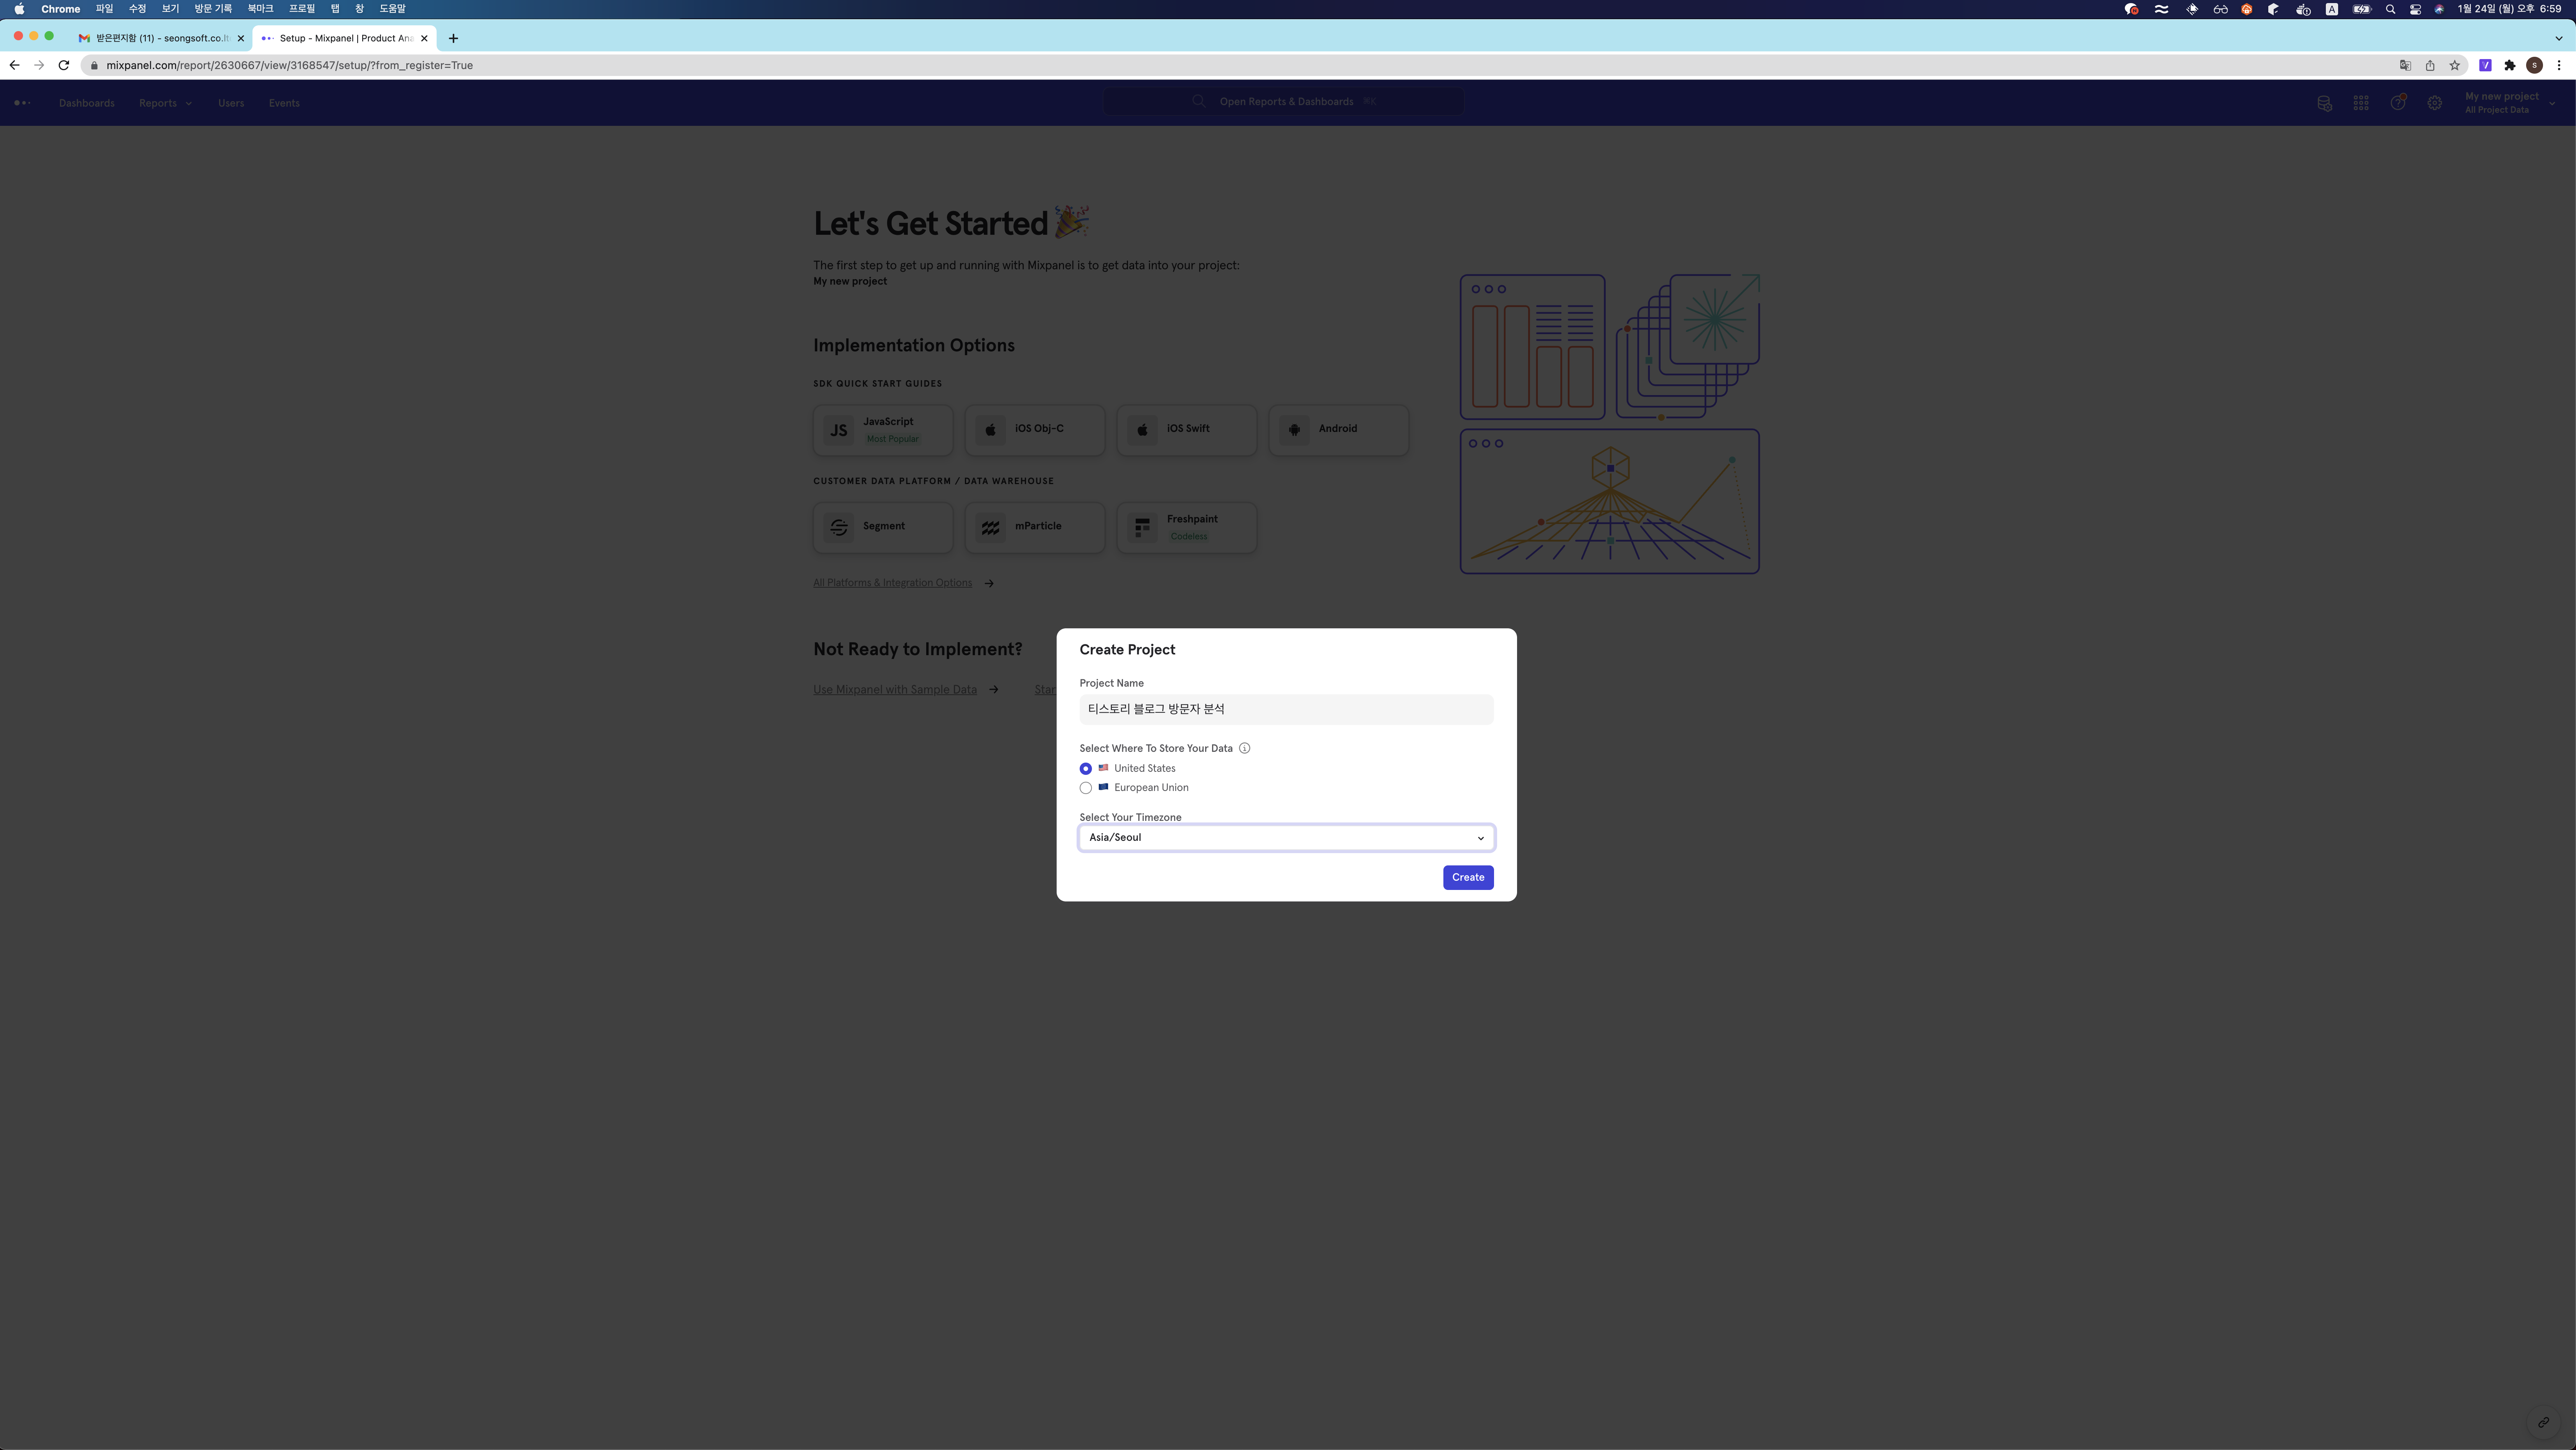The width and height of the screenshot is (2576, 1450).
Task: Click the Mixpanel logo icon
Action: click(22, 103)
